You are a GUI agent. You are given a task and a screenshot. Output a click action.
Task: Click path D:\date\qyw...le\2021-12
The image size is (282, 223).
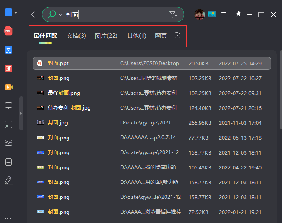pyautogui.click(x=150, y=197)
